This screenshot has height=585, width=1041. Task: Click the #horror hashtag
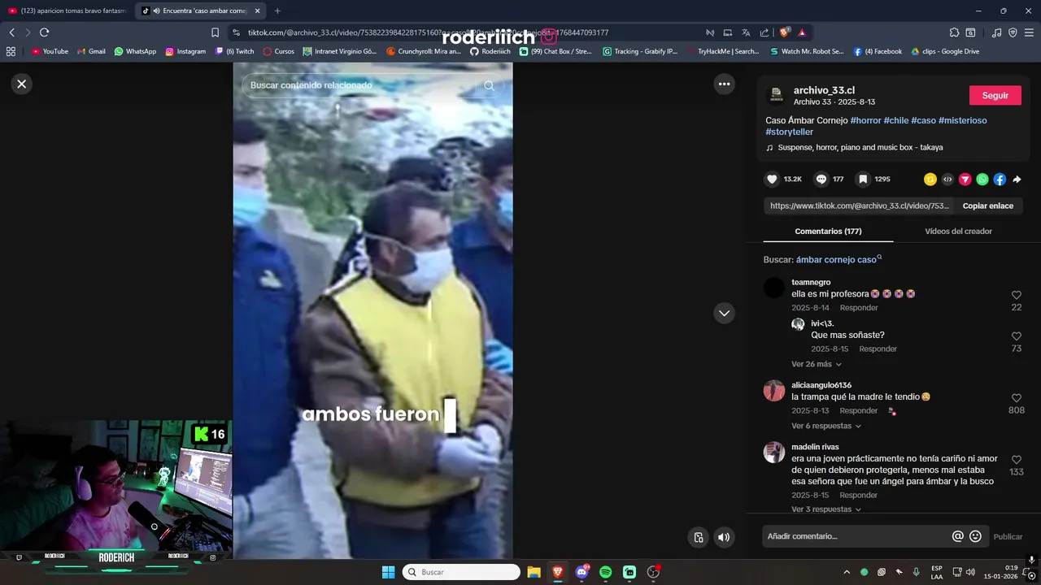click(865, 120)
